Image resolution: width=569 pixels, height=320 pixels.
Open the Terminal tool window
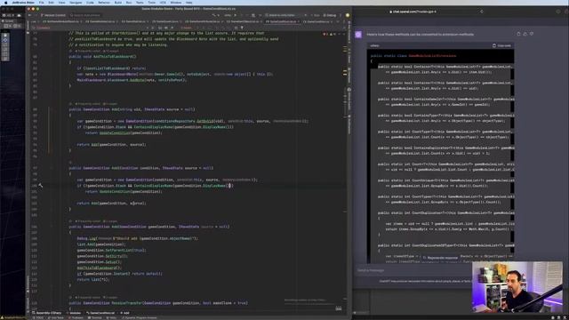pyautogui.click(x=96, y=318)
